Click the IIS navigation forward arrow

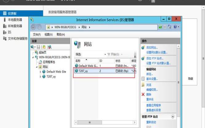point(39,27)
